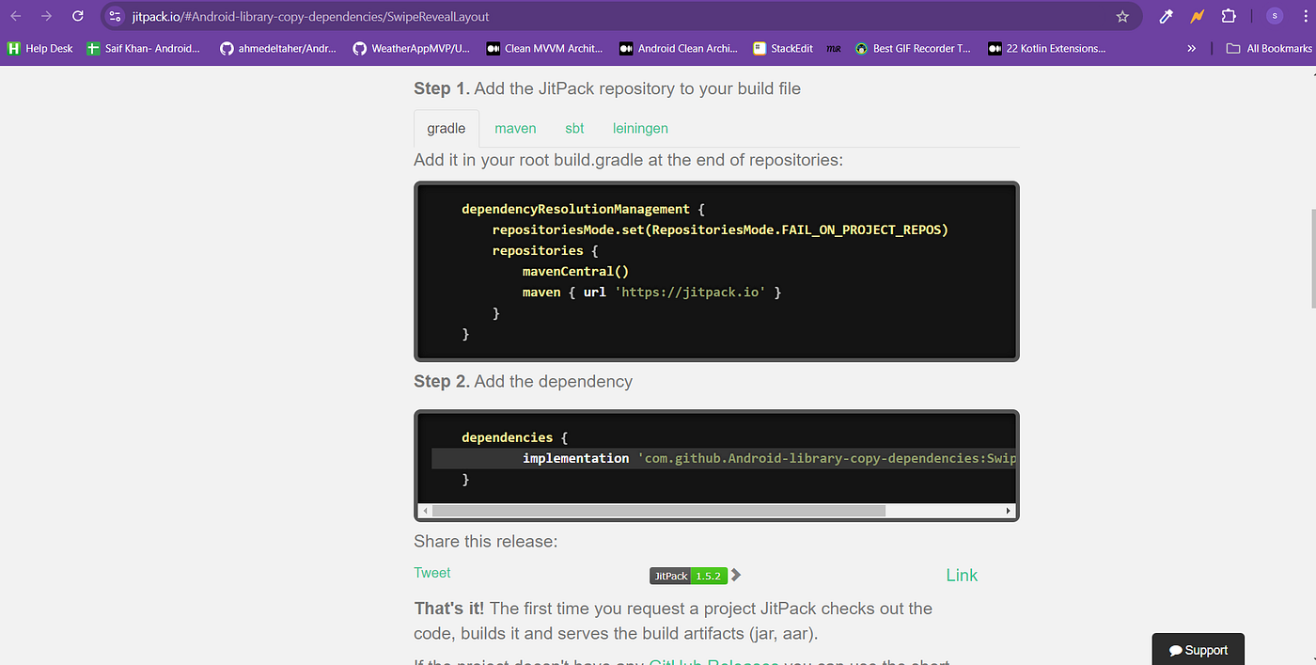Select the leiningen instructions tab
Image resolution: width=1316 pixels, height=665 pixels.
[640, 128]
